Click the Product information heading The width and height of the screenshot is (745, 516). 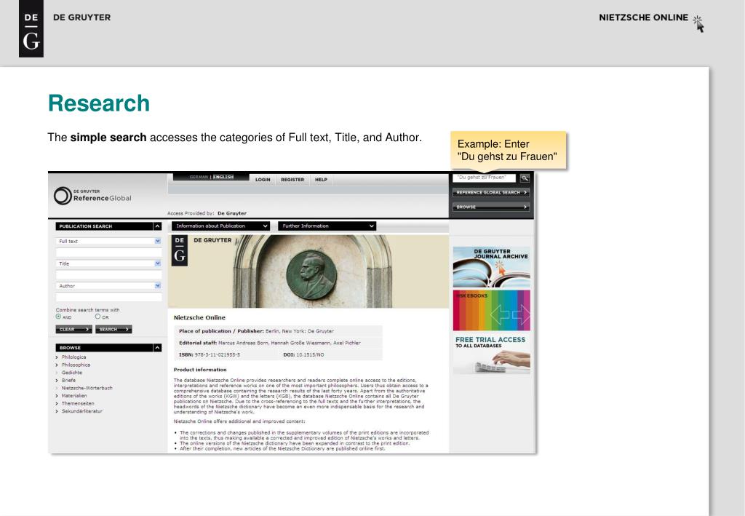tap(200, 370)
